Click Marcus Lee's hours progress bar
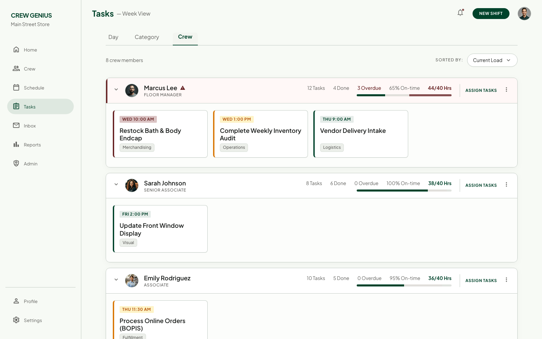Image resolution: width=542 pixels, height=339 pixels. pos(404,95)
